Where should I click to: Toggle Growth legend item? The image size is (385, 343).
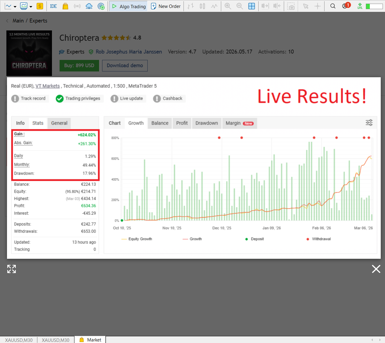pos(192,239)
